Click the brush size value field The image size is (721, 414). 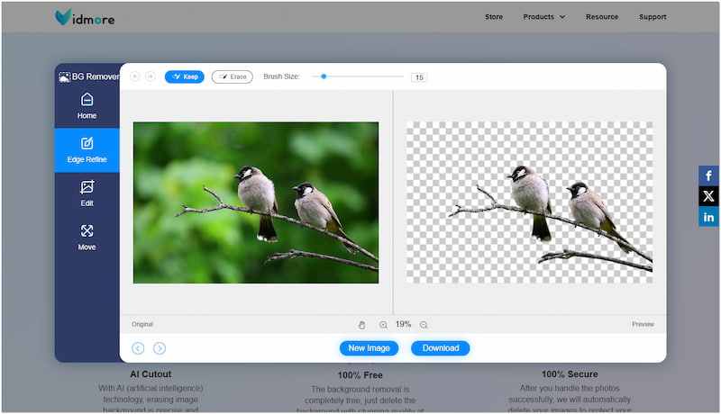[x=419, y=77]
